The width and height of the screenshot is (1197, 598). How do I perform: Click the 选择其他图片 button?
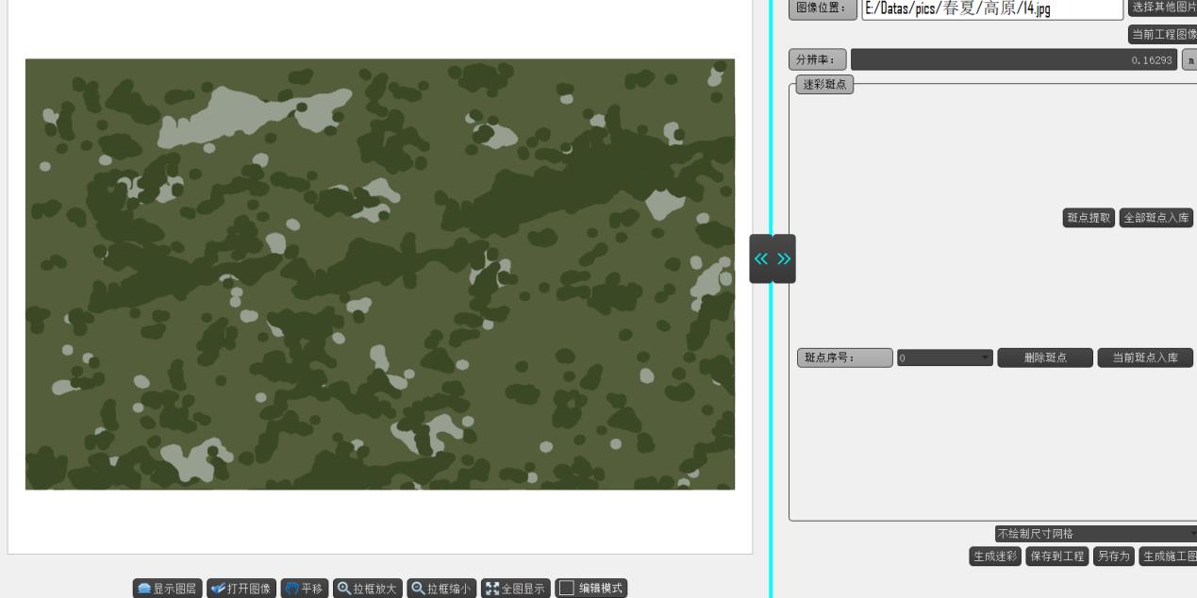point(1162,8)
